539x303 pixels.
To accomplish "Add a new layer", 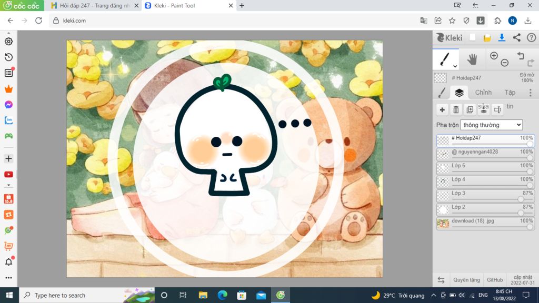I will [442, 109].
